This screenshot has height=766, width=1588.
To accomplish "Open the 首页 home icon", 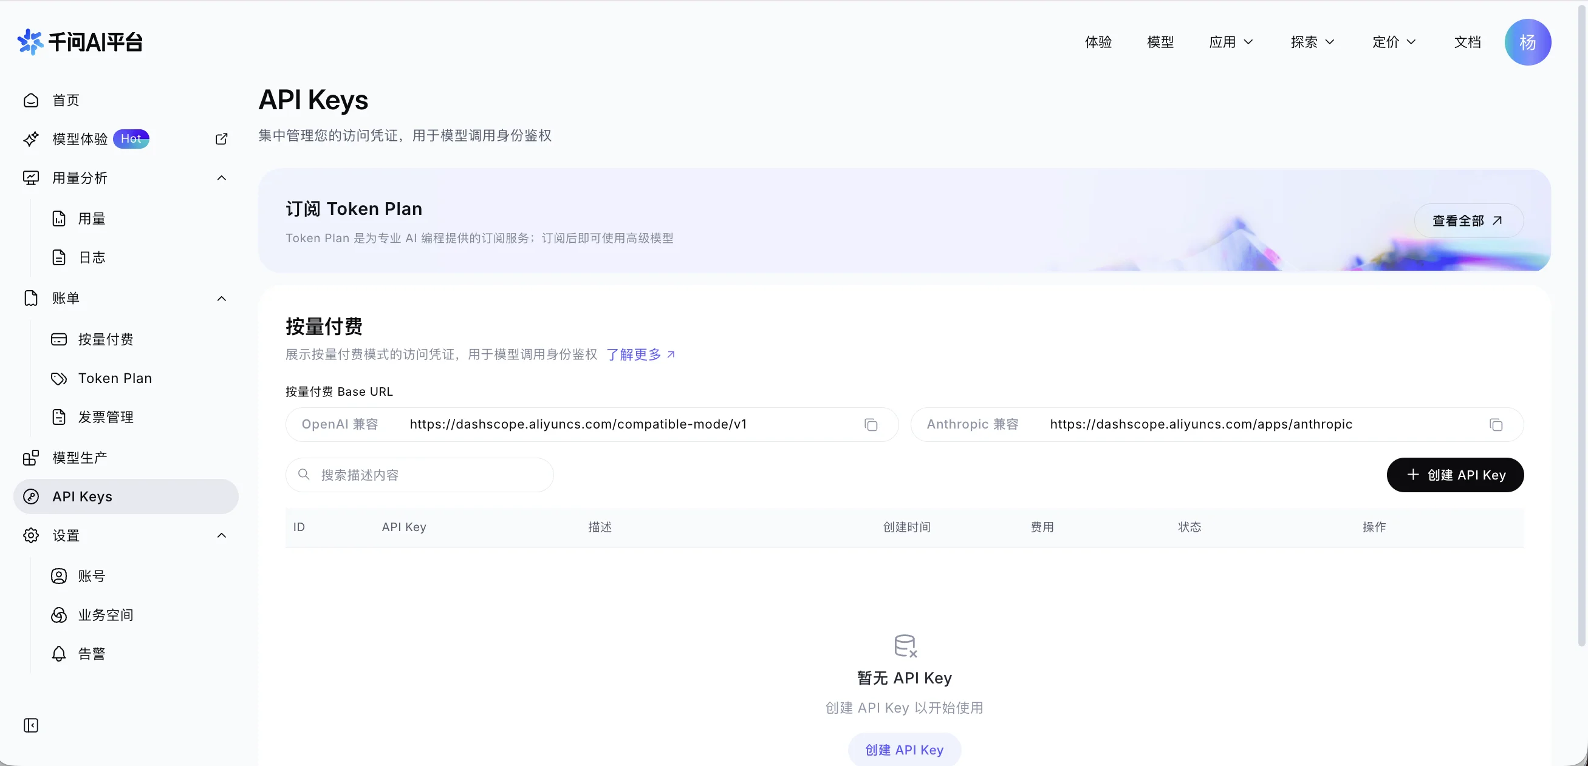I will (x=31, y=100).
